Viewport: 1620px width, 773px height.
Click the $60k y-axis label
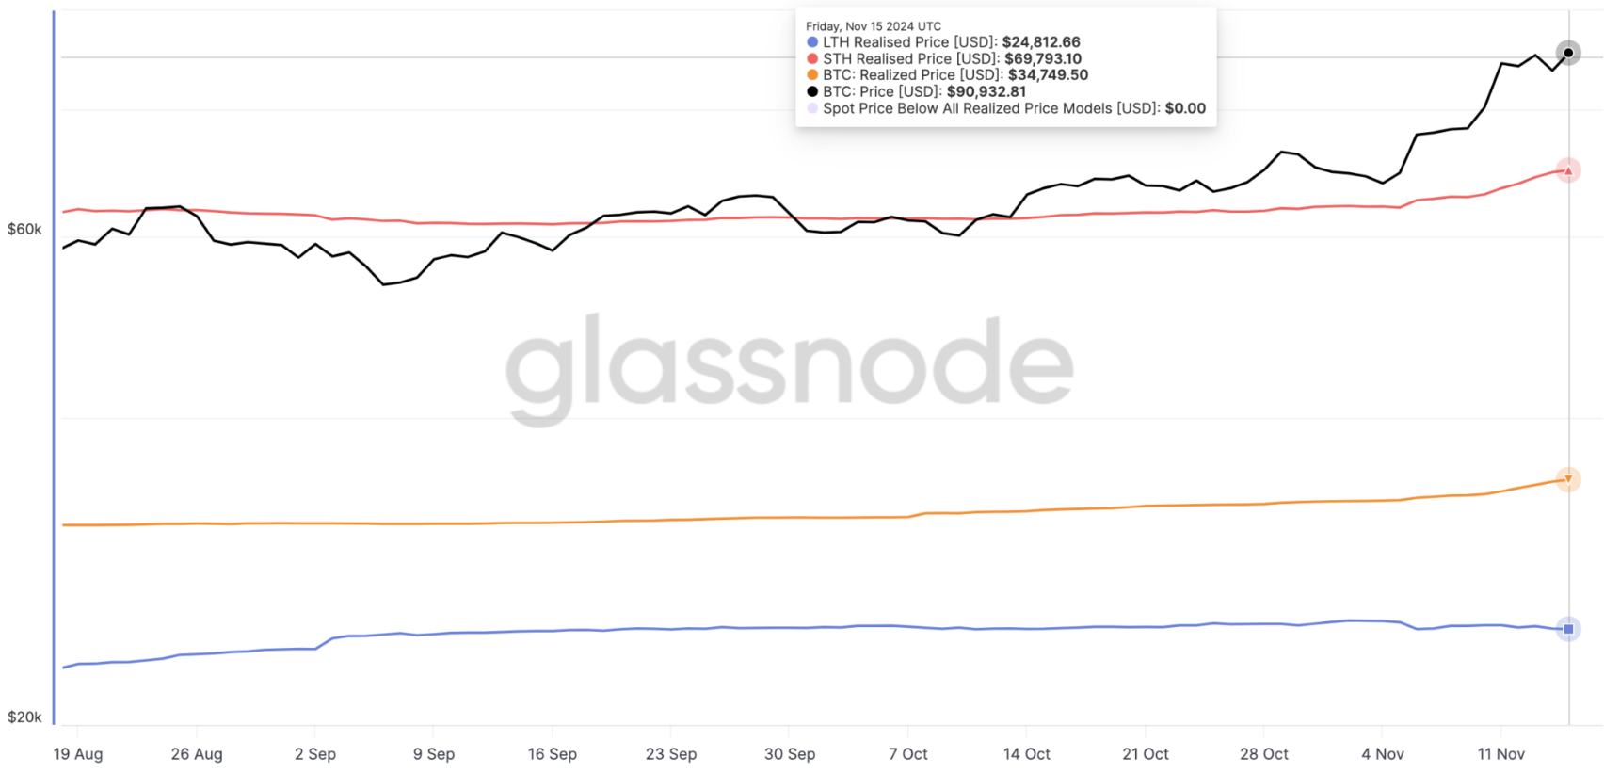24,229
